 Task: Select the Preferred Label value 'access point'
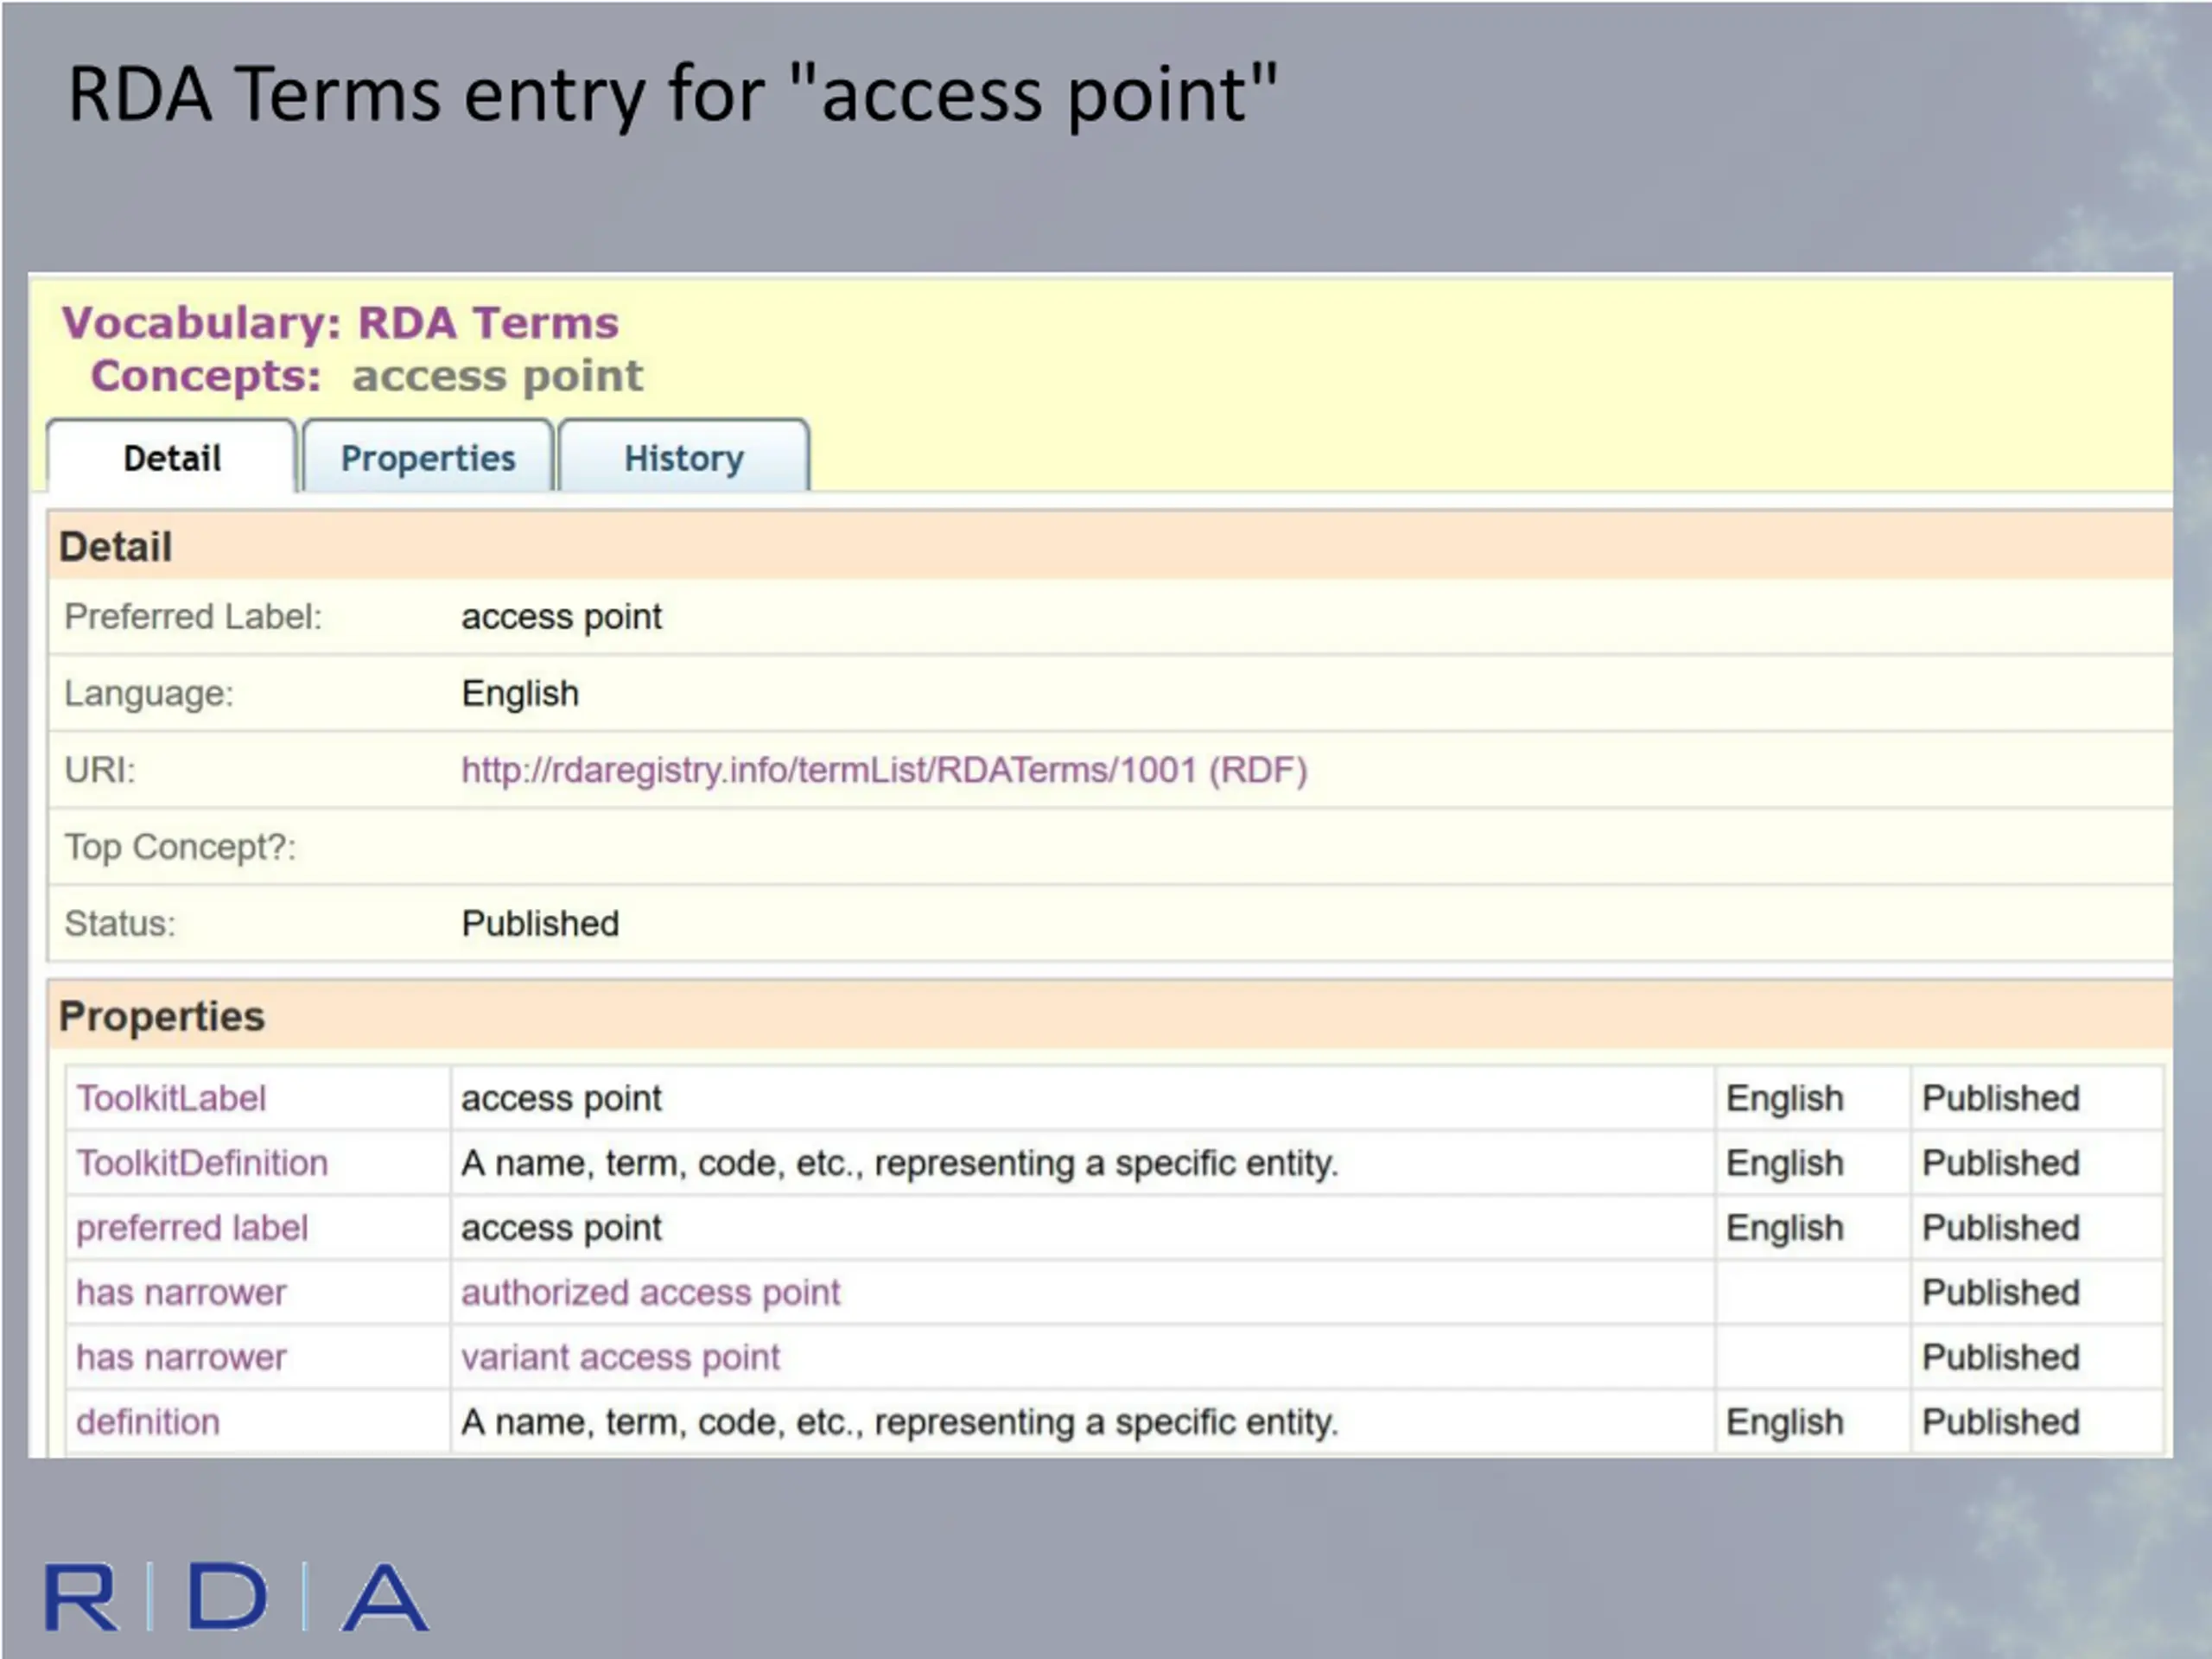(561, 617)
